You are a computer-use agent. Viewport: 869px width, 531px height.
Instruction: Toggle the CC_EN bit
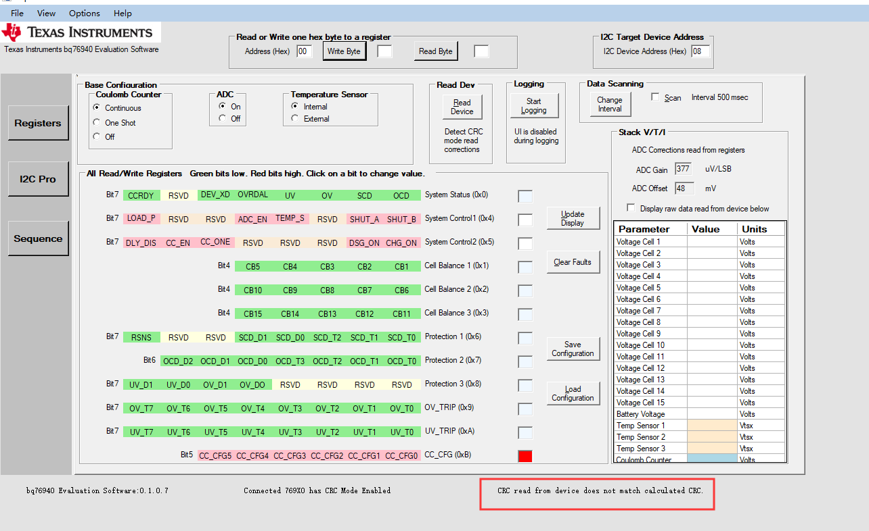pyautogui.click(x=179, y=243)
